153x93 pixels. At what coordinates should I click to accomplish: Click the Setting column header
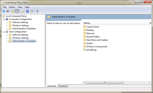(113, 23)
